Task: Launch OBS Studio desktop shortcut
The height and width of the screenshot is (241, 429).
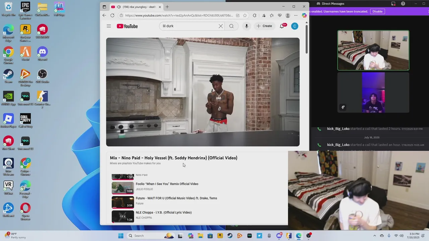Action: point(42,76)
